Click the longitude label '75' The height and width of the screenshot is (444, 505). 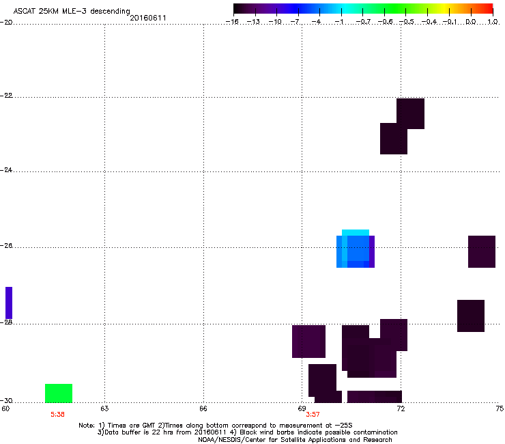[500, 408]
